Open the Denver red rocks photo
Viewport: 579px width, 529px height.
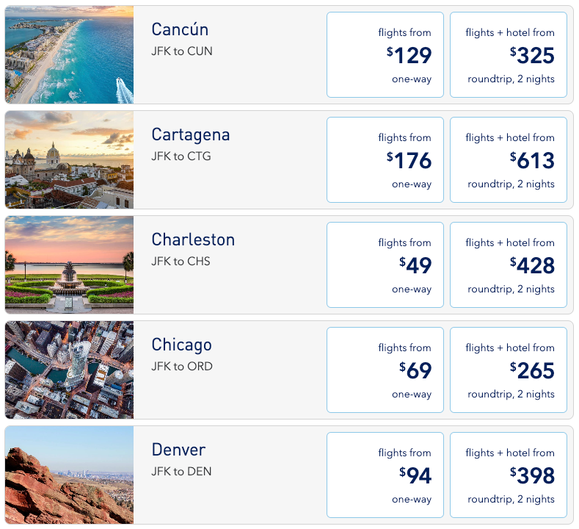click(70, 475)
